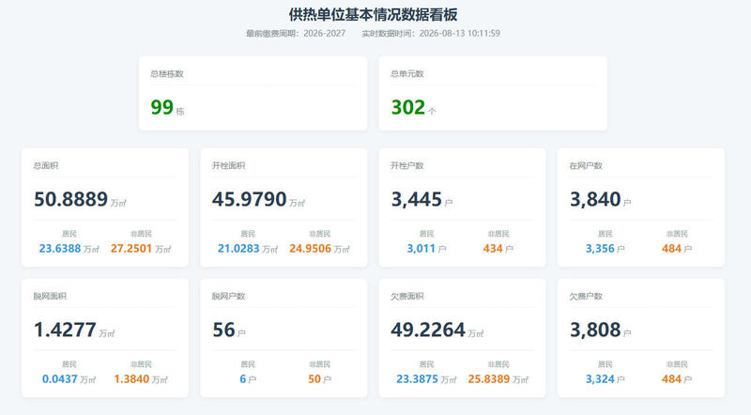751x415 pixels.
Task: Select the unit count value 302
Action: [x=408, y=107]
